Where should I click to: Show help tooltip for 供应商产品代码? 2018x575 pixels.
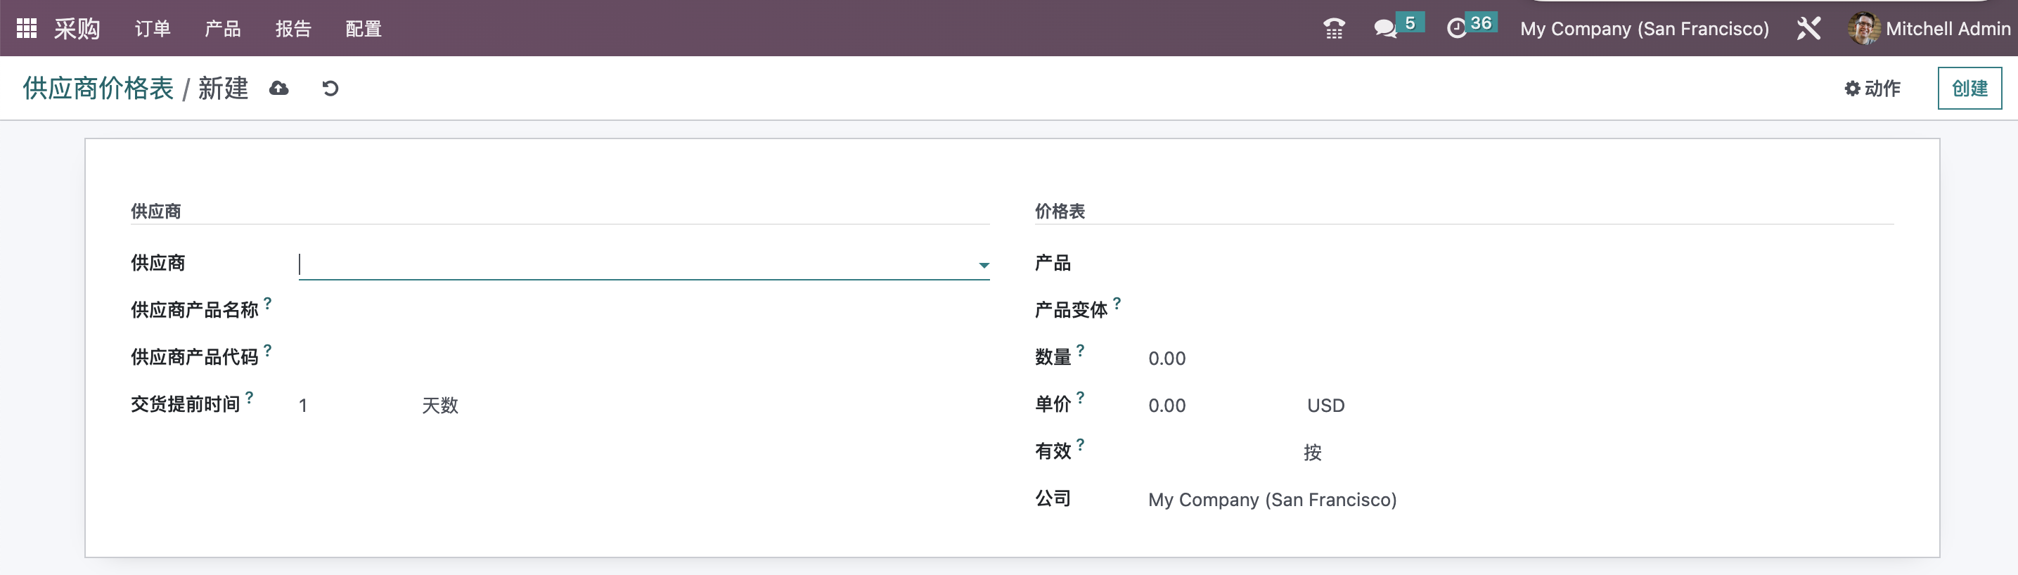(x=268, y=349)
